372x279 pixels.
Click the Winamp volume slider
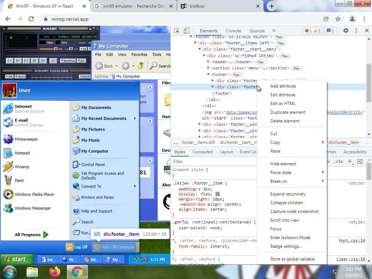click(51, 49)
